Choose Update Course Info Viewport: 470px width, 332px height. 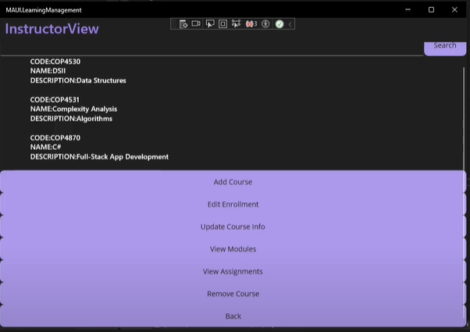233,227
